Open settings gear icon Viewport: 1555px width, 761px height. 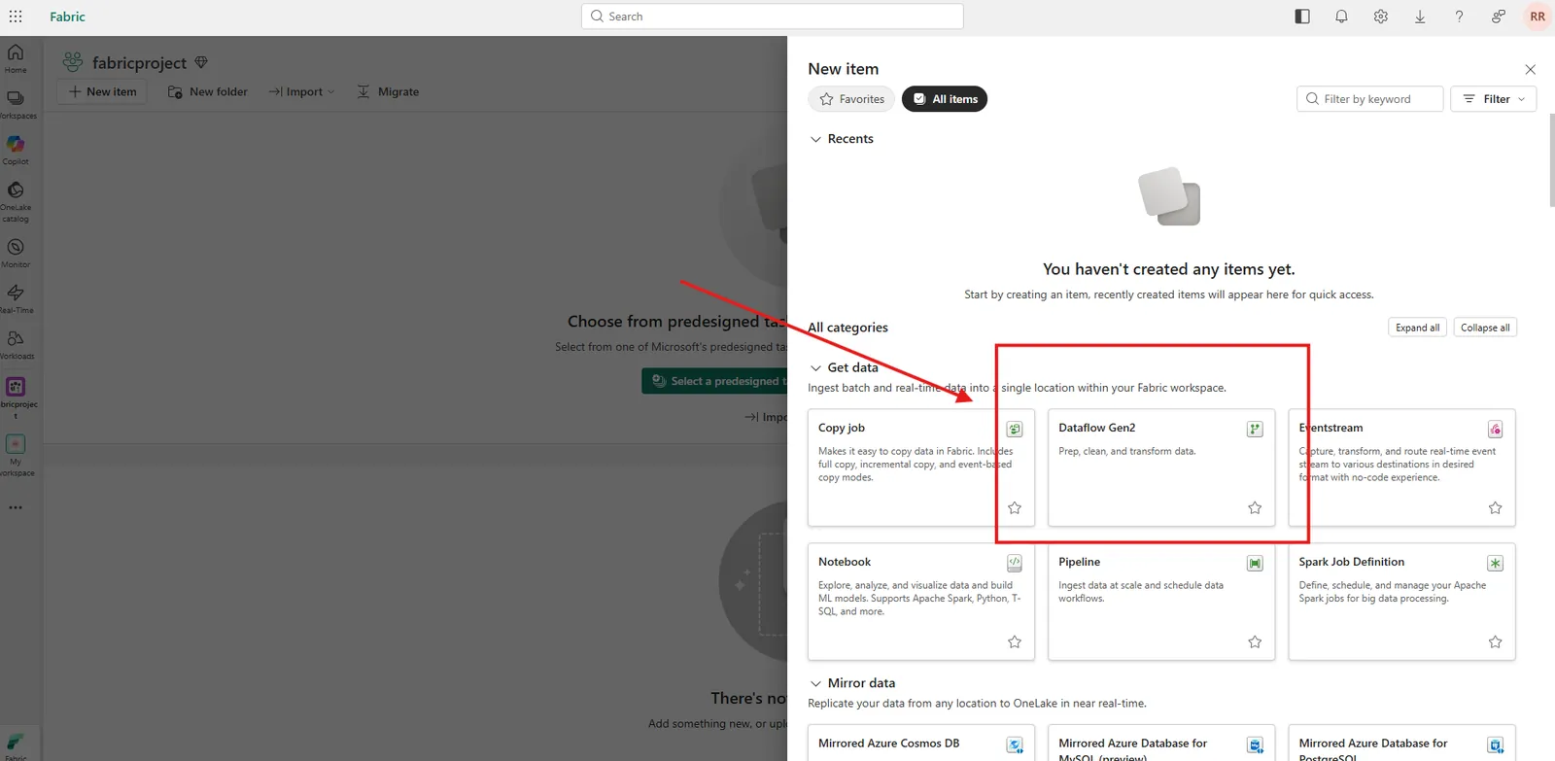1380,17
